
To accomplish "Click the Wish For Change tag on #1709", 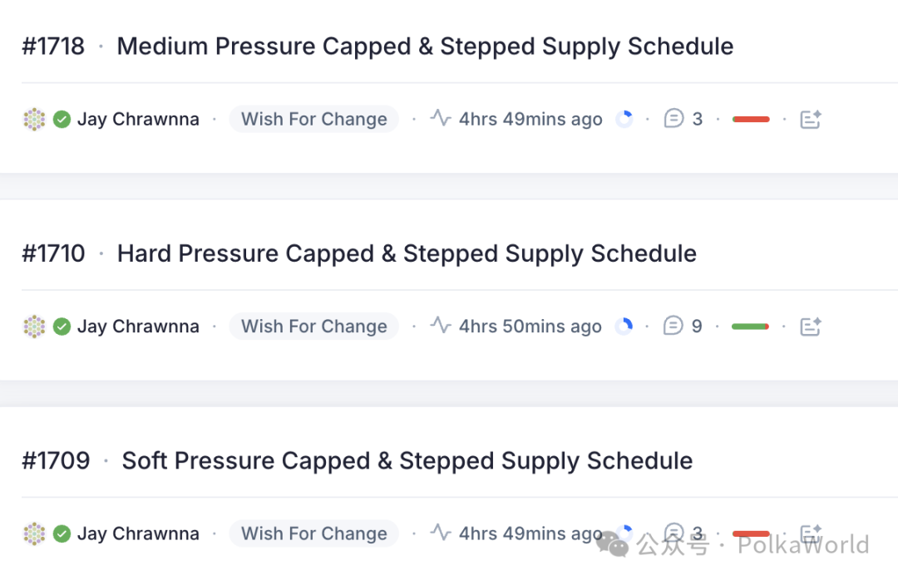I will [x=314, y=533].
